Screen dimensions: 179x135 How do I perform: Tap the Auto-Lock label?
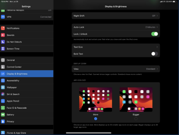point(79,27)
